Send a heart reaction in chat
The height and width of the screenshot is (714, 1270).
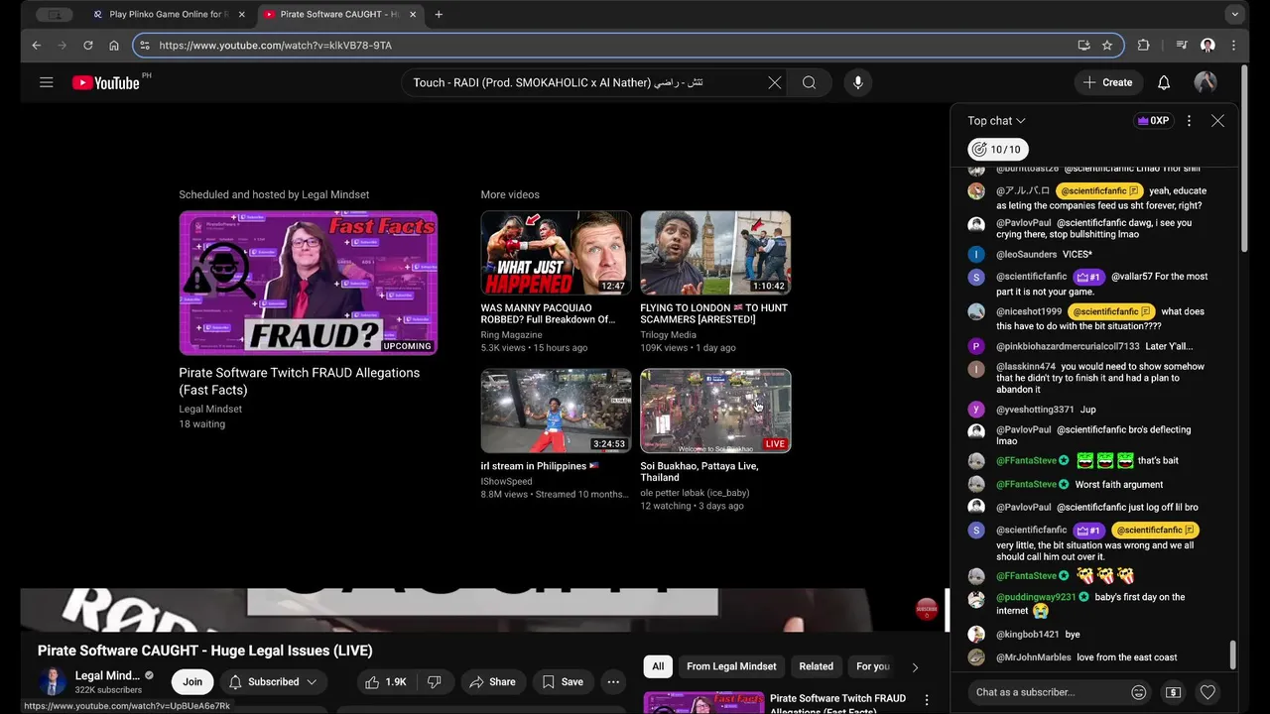point(1207,692)
